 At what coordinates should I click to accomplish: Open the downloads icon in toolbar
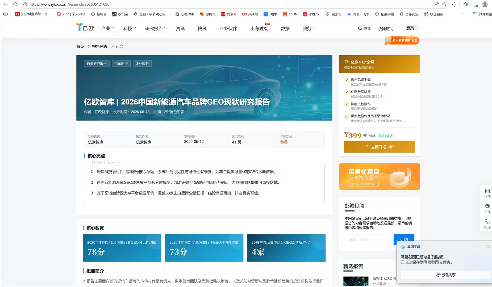(x=476, y=4)
